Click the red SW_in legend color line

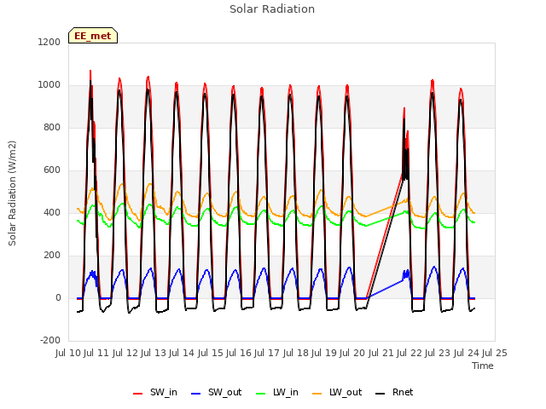tap(138, 394)
